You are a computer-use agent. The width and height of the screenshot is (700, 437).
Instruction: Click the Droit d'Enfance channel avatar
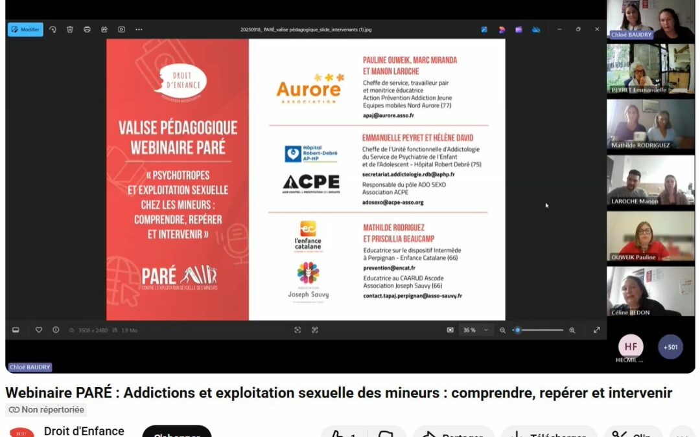[x=21, y=432]
